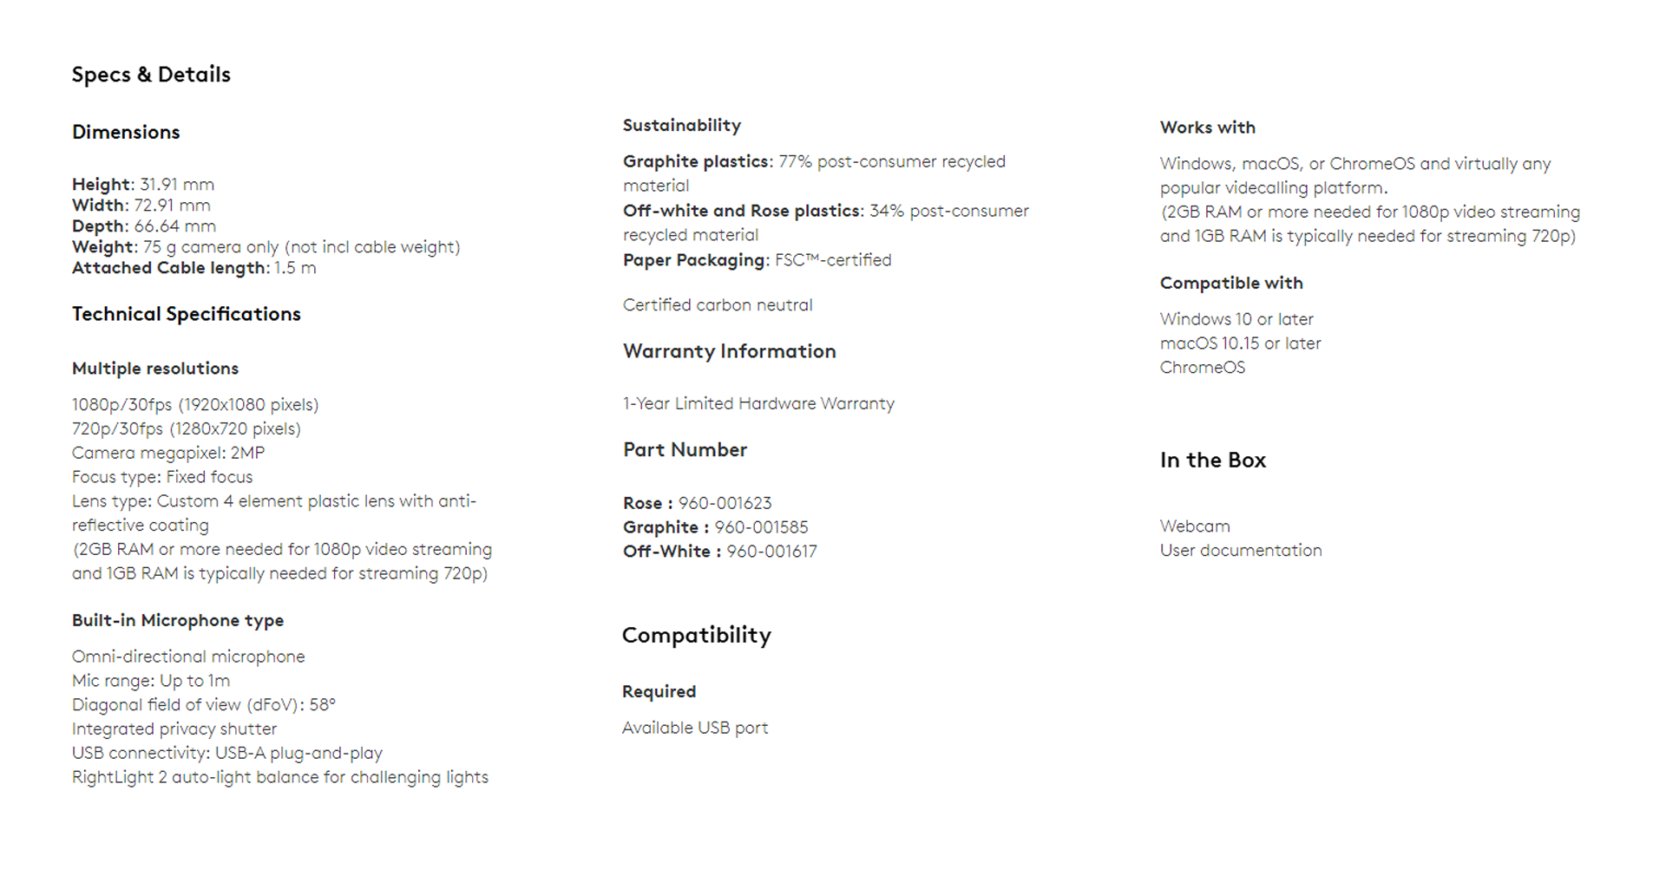Image resolution: width=1666 pixels, height=869 pixels.
Task: Select the Compatible with heading
Action: tap(1231, 283)
